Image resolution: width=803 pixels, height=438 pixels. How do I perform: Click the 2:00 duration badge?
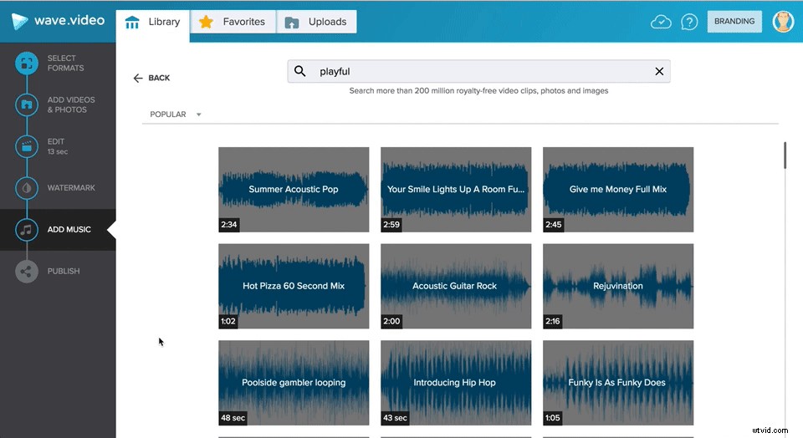click(391, 321)
